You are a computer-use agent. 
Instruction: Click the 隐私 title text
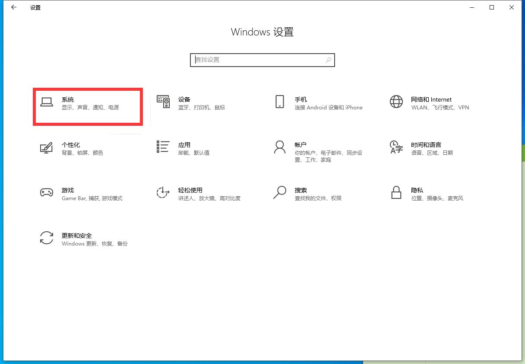[417, 190]
